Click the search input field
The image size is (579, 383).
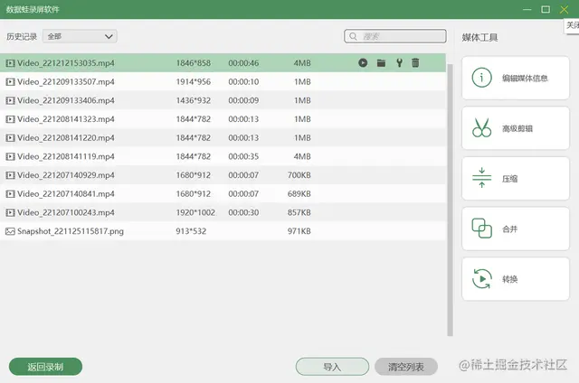[395, 36]
